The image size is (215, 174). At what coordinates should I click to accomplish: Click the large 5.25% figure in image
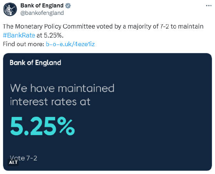click(43, 126)
